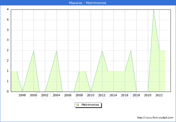Open the foro-ciudad.com URL link
Image resolution: width=176 pixels, height=122 pixels.
click(155, 118)
